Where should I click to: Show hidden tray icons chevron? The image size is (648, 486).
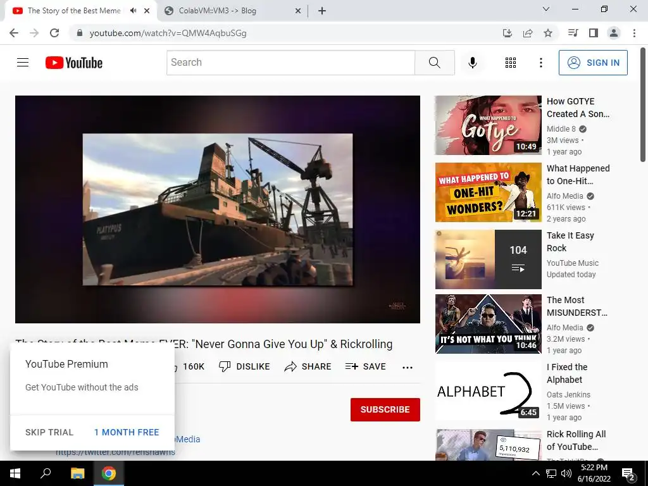click(535, 473)
